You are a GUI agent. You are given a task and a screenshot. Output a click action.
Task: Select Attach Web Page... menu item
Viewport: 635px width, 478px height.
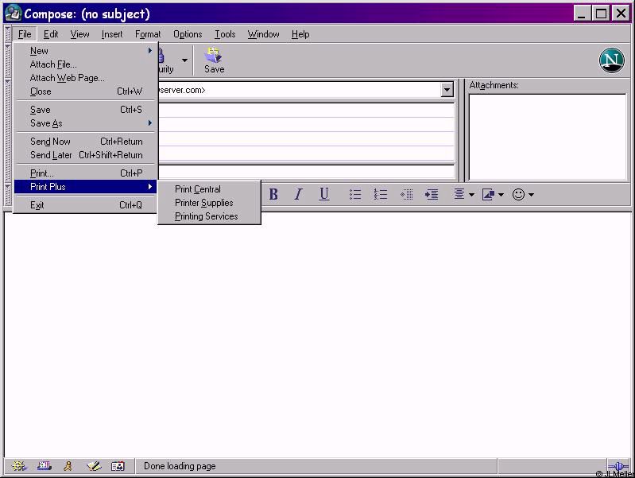click(67, 78)
